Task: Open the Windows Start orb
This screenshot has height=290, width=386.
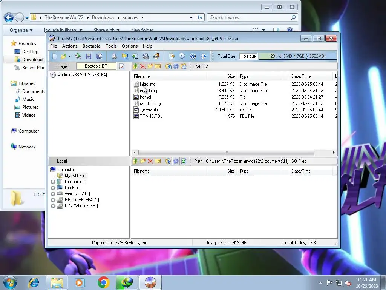Action: point(10,282)
